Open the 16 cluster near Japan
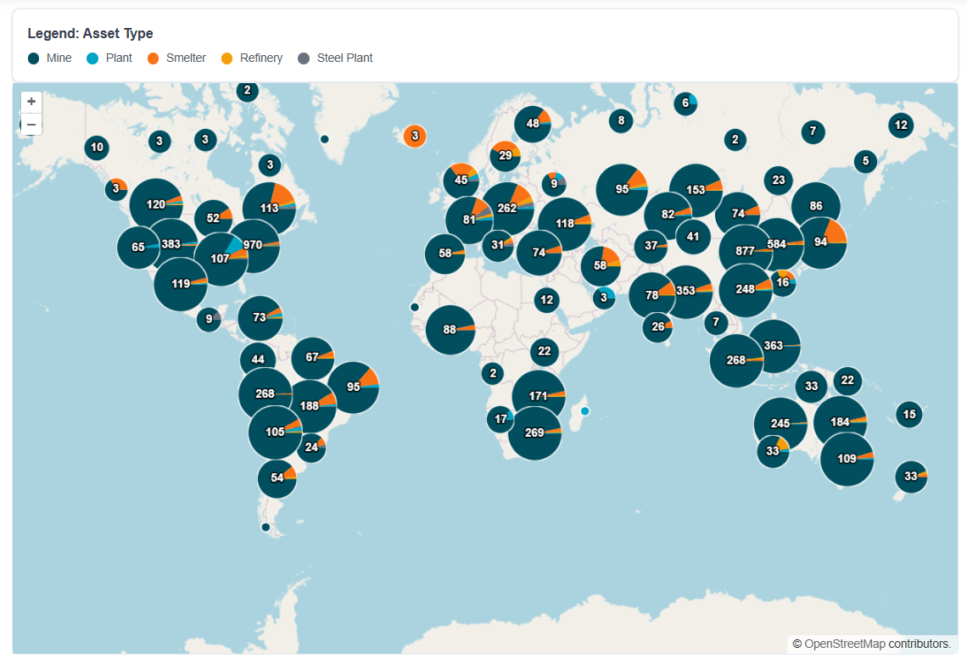 783,283
